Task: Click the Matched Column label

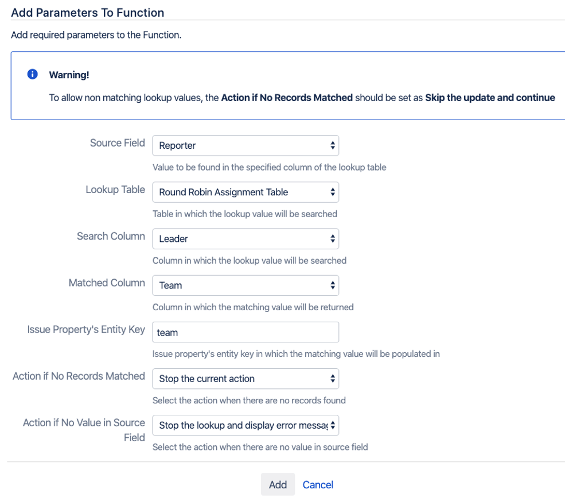Action: tap(107, 283)
